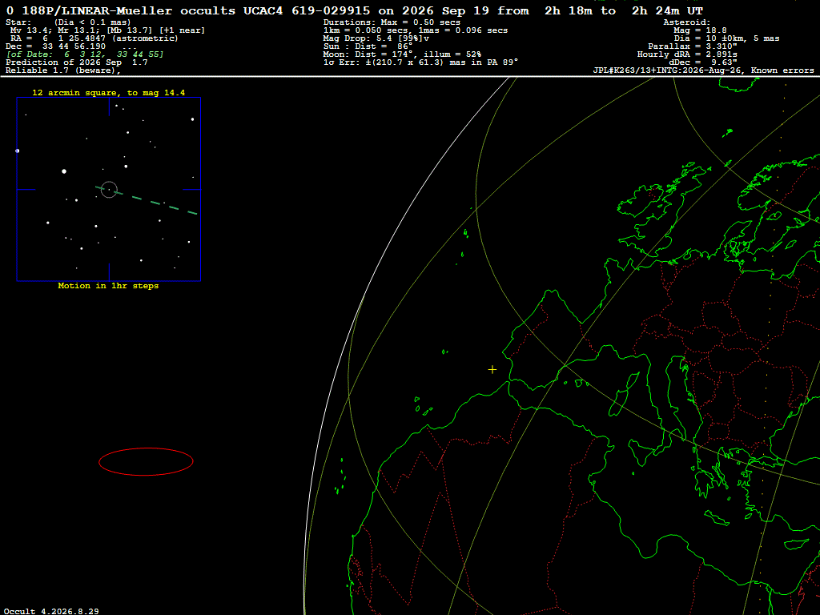Select the red error ellipse outline

click(146, 461)
